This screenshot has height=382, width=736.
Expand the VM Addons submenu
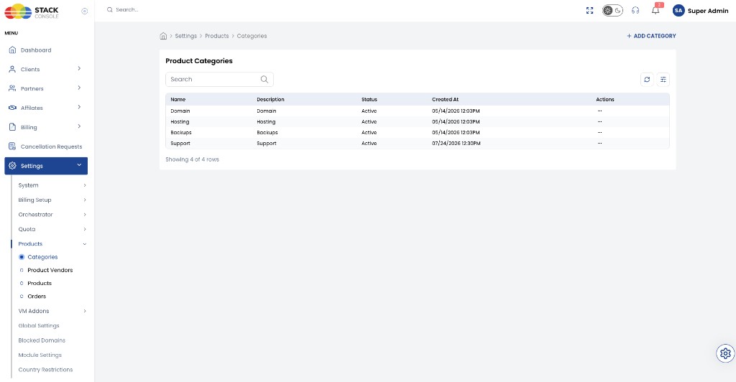pyautogui.click(x=52, y=311)
